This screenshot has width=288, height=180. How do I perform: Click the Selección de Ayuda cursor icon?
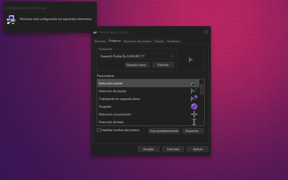click(194, 91)
